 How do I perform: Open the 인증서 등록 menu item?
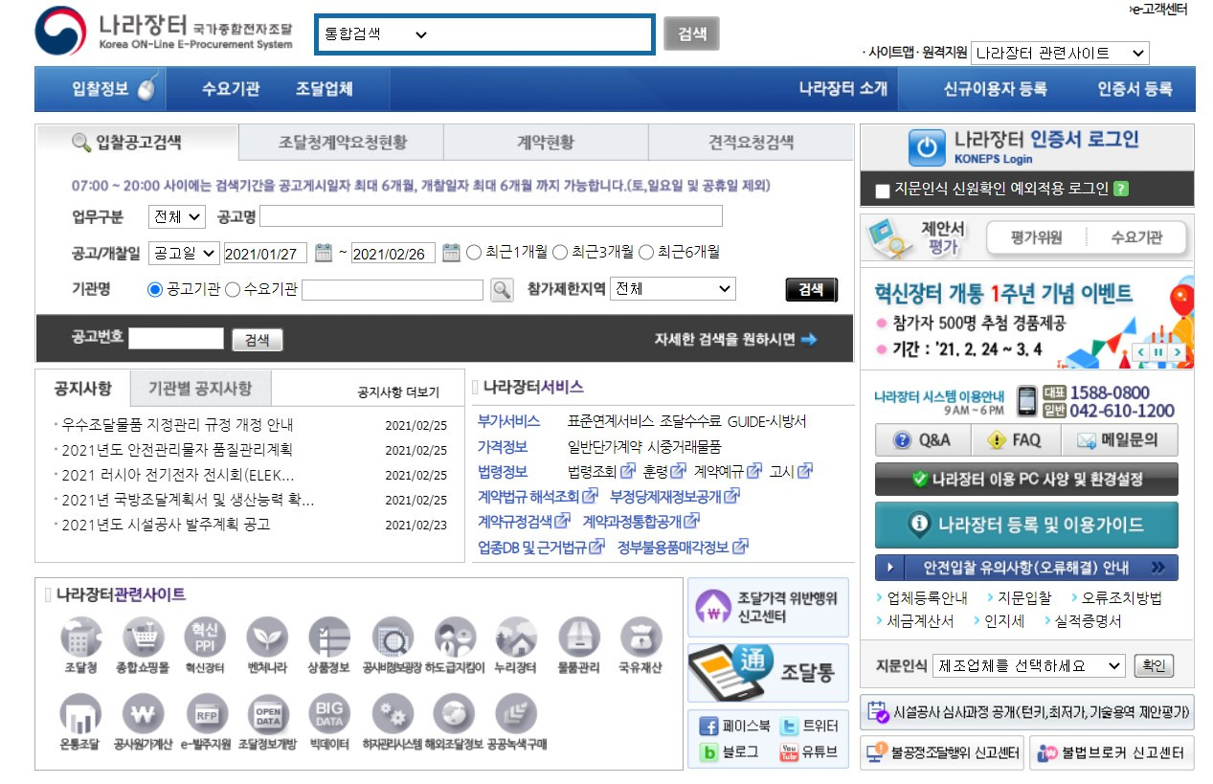[x=1134, y=89]
